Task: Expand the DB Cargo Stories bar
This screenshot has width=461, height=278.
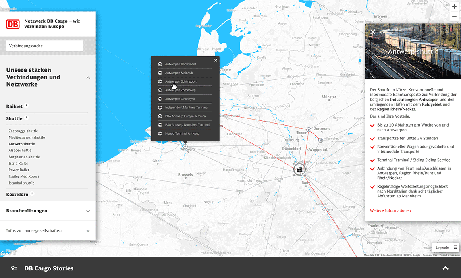Action: click(445, 268)
